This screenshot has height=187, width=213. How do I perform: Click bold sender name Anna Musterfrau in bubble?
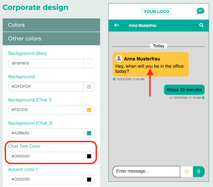(142, 59)
